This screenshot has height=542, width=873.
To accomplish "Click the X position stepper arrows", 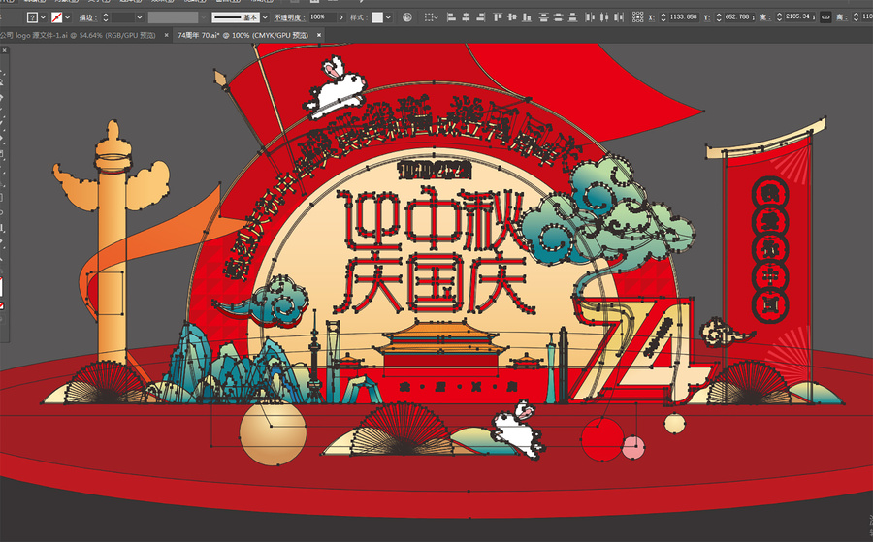I will click(x=663, y=17).
